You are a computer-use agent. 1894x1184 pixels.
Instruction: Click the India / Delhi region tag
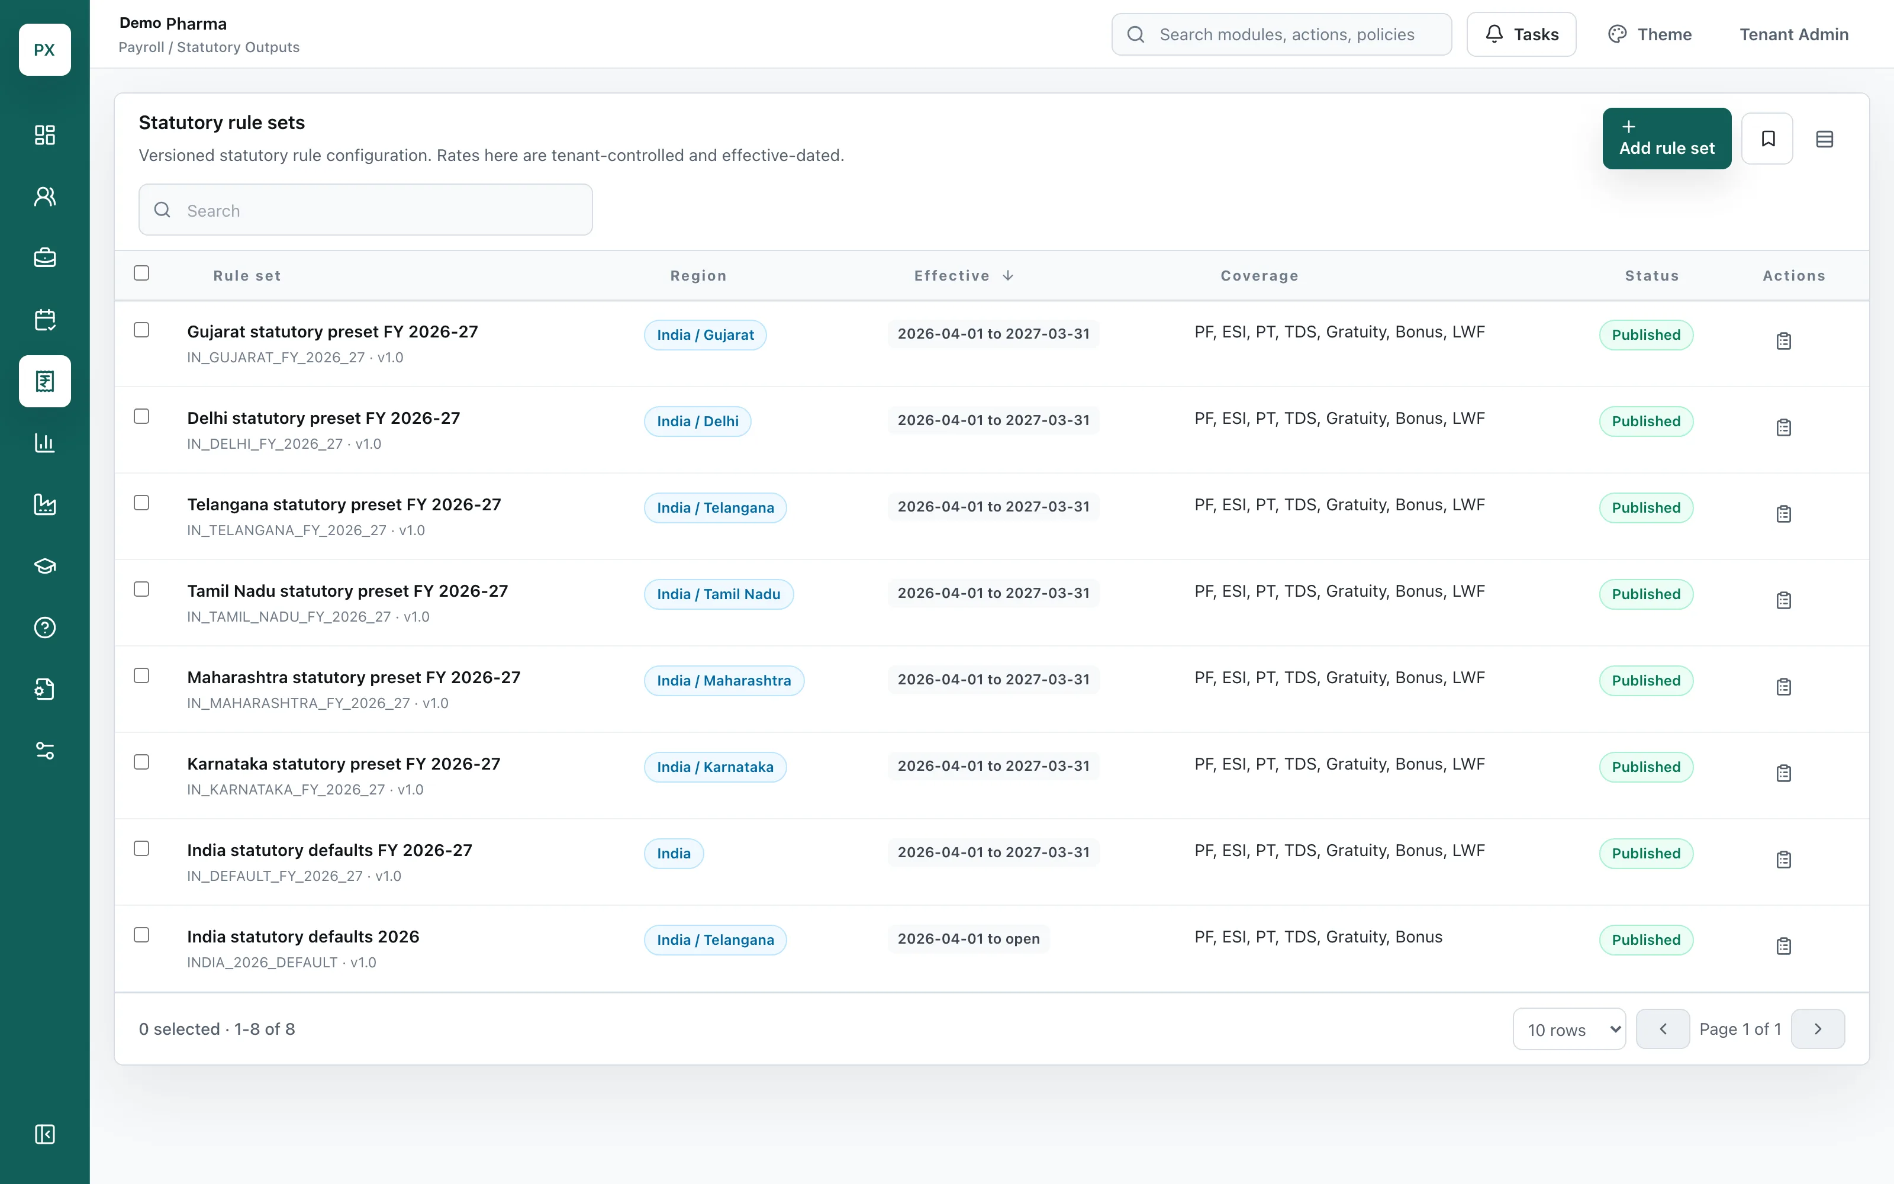tap(697, 422)
